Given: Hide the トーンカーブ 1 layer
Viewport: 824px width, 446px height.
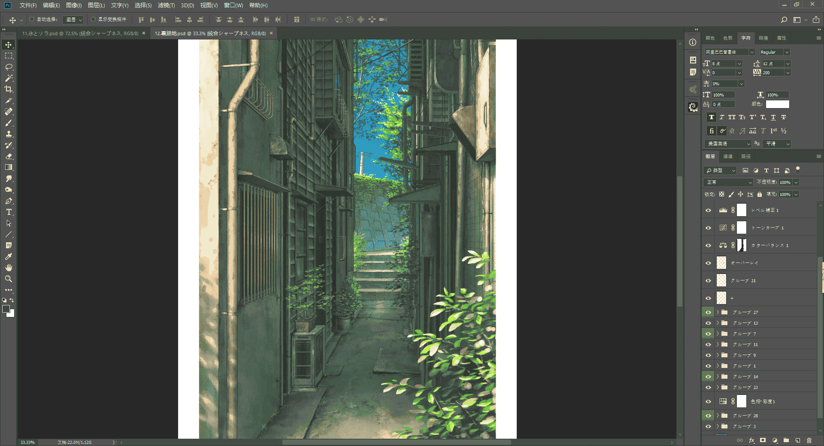Looking at the screenshot, I should [x=708, y=228].
